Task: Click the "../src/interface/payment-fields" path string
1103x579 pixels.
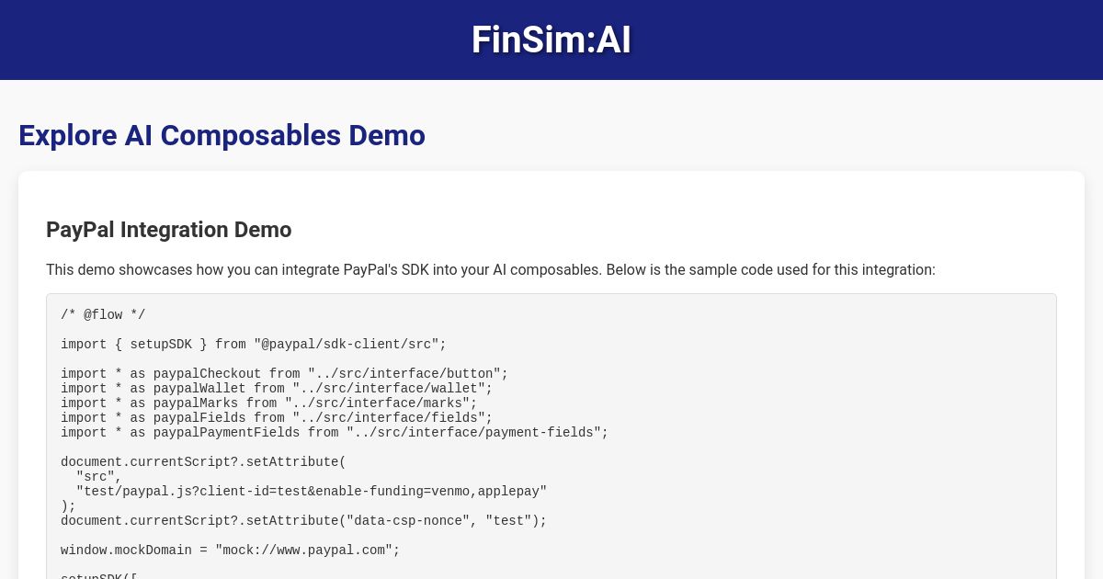Action: (x=473, y=433)
